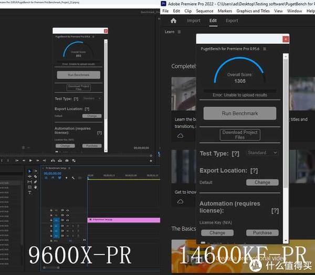The width and height of the screenshot is (315, 275).
Task: Click Go to In point button
Action: [x=17, y=161]
